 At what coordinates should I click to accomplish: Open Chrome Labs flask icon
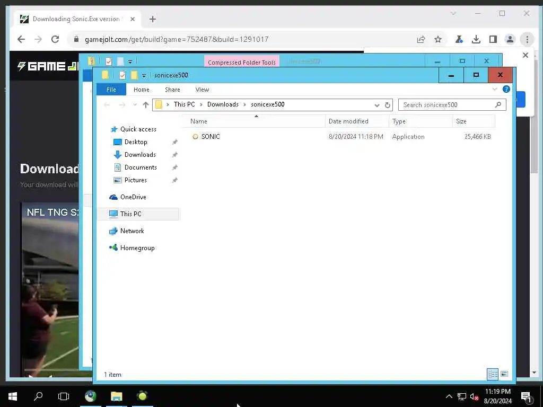pyautogui.click(x=459, y=39)
